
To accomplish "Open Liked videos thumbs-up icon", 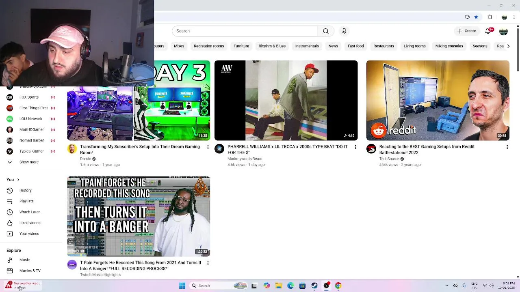I will pos(10,223).
